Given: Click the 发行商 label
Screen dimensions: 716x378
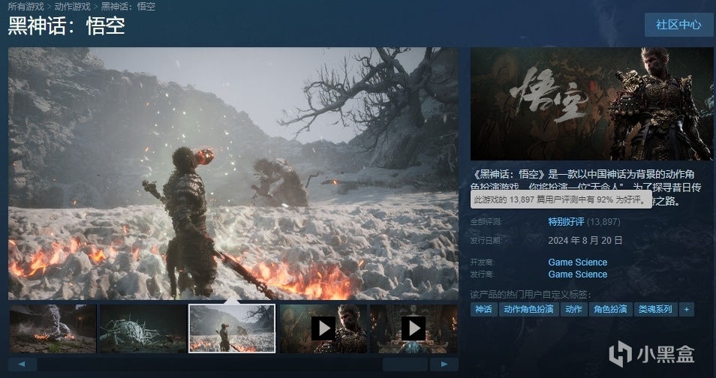Looking at the screenshot, I should [x=482, y=274].
